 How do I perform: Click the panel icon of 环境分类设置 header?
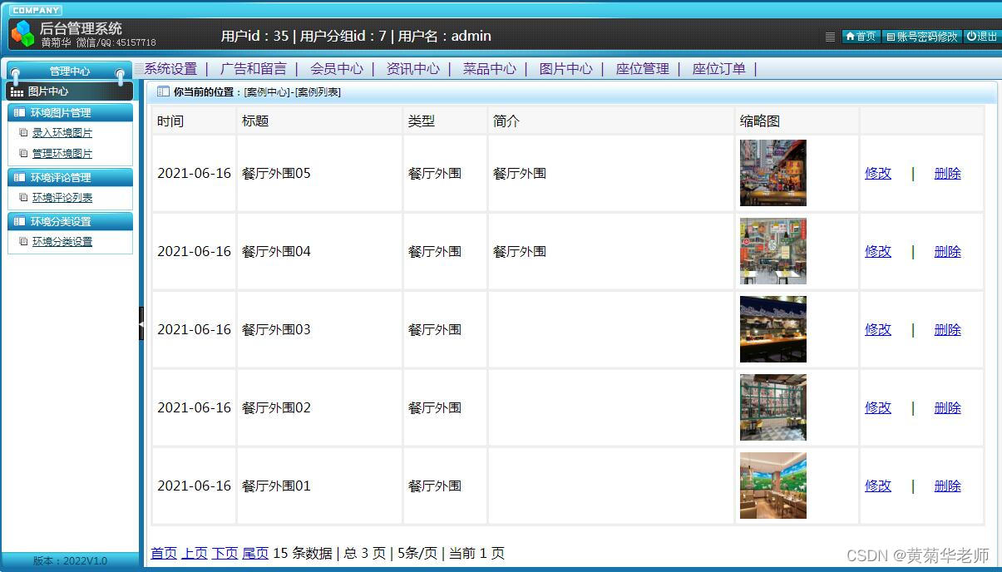[x=19, y=222]
